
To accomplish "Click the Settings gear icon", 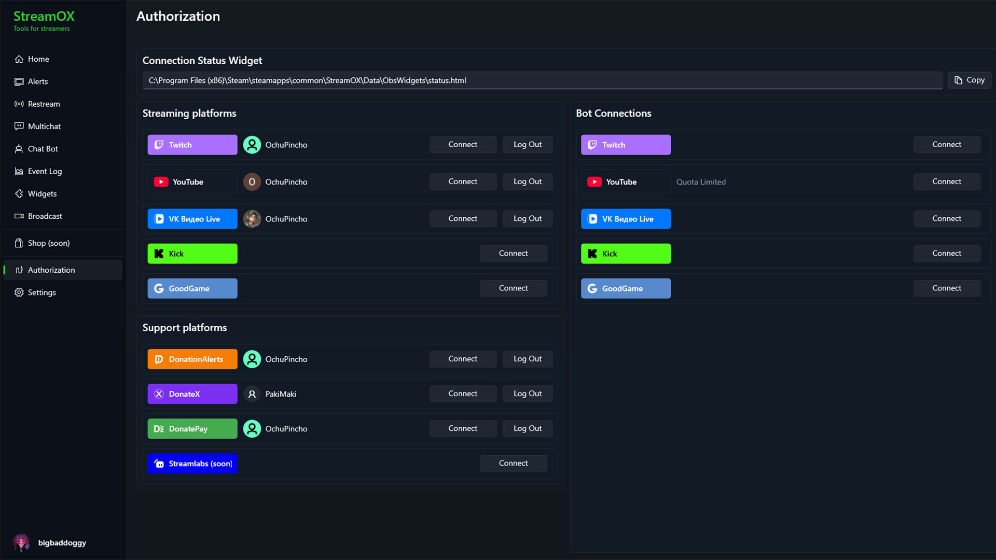I will (x=19, y=292).
